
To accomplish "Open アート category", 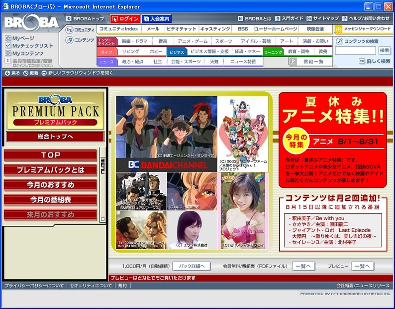I will (x=287, y=41).
